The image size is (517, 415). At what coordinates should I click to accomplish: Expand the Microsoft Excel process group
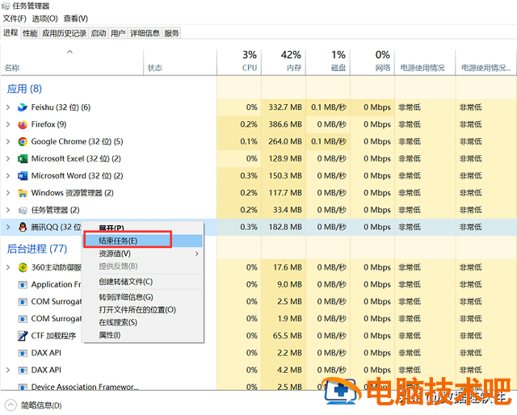[8, 159]
